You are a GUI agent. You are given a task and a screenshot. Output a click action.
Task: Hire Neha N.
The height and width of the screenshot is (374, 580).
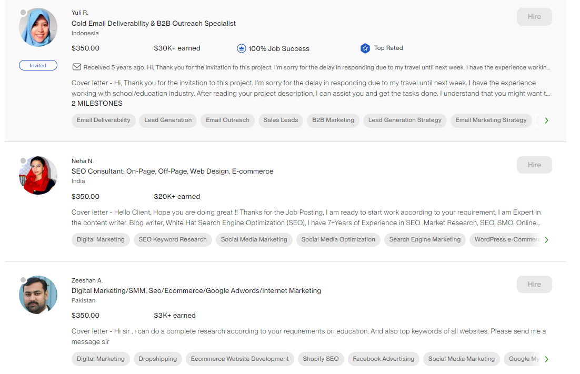coord(534,165)
